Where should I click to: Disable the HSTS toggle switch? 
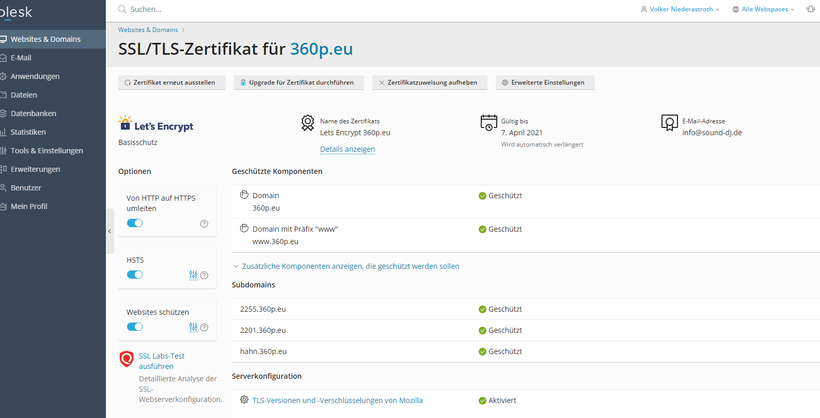click(x=135, y=275)
